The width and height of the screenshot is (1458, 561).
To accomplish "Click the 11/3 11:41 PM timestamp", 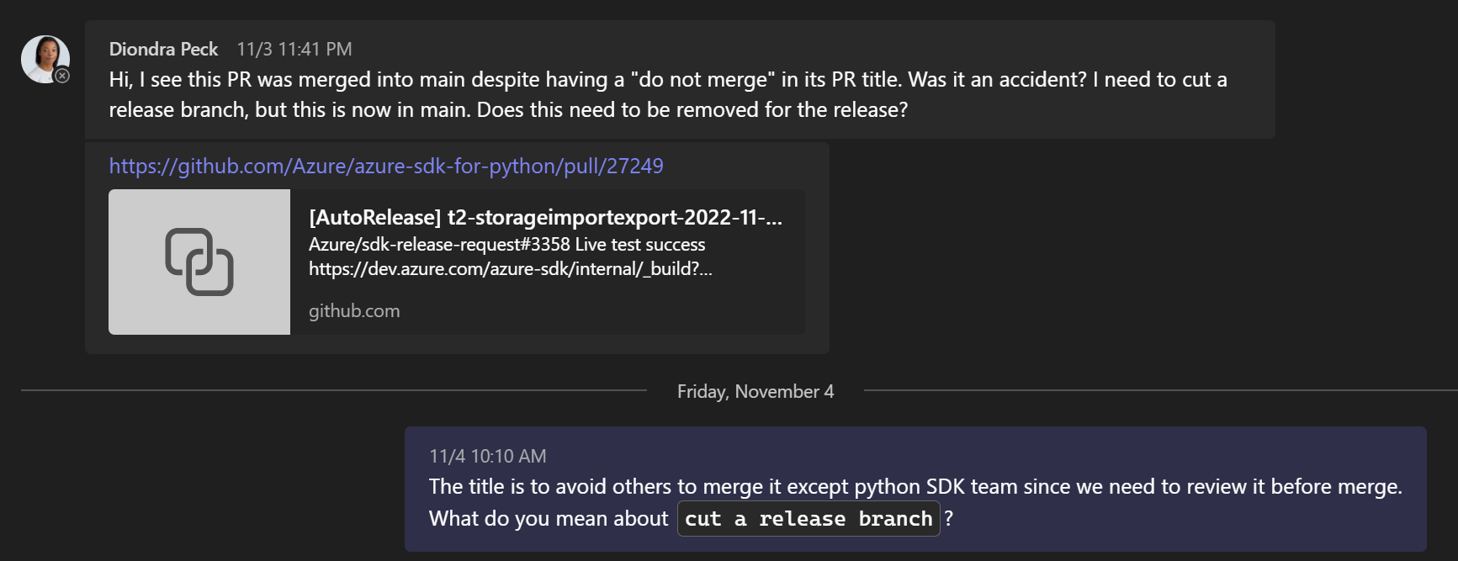I will [294, 49].
